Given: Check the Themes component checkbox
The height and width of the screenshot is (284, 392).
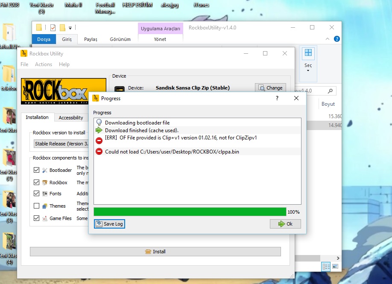Looking at the screenshot, I should 36,206.
